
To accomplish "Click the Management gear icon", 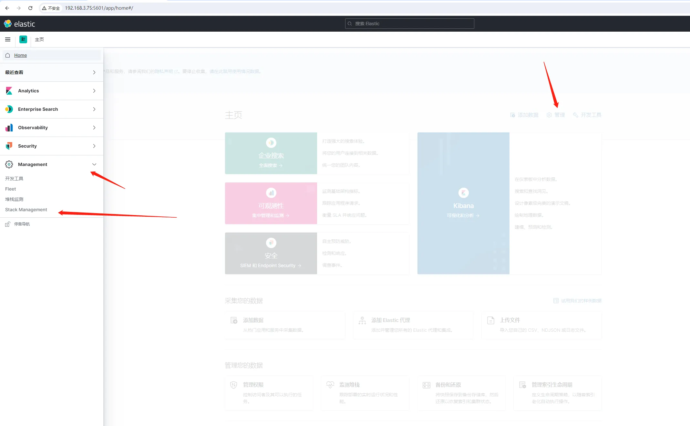I will (x=9, y=164).
